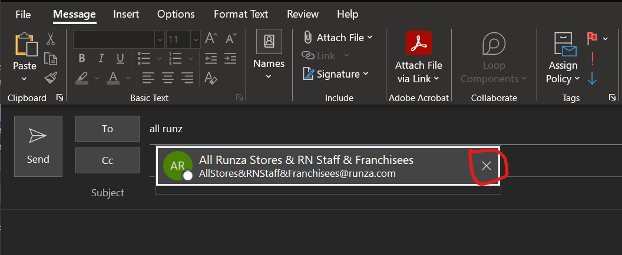Switch to the Review tab
This screenshot has width=622, height=255.
(303, 14)
